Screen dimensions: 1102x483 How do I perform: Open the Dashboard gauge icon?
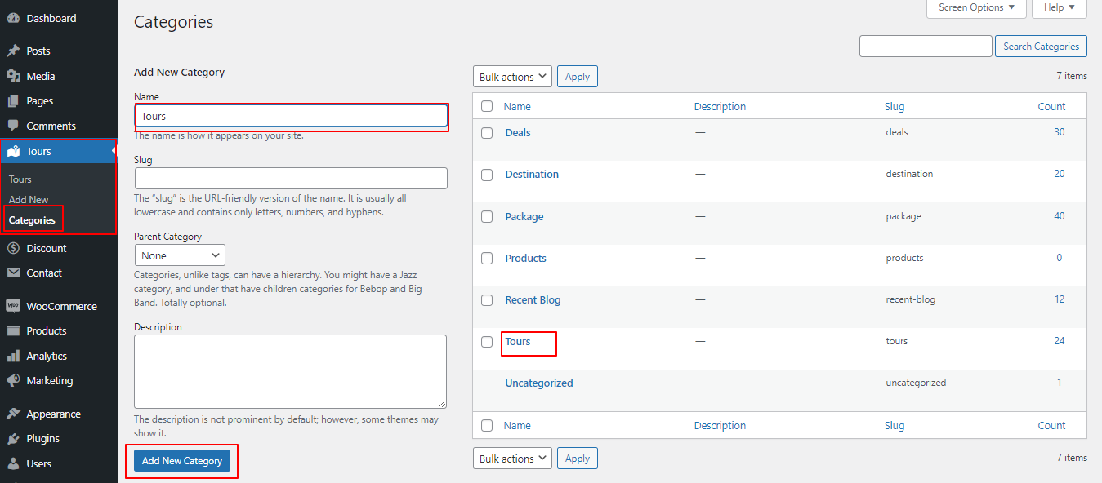pos(13,18)
